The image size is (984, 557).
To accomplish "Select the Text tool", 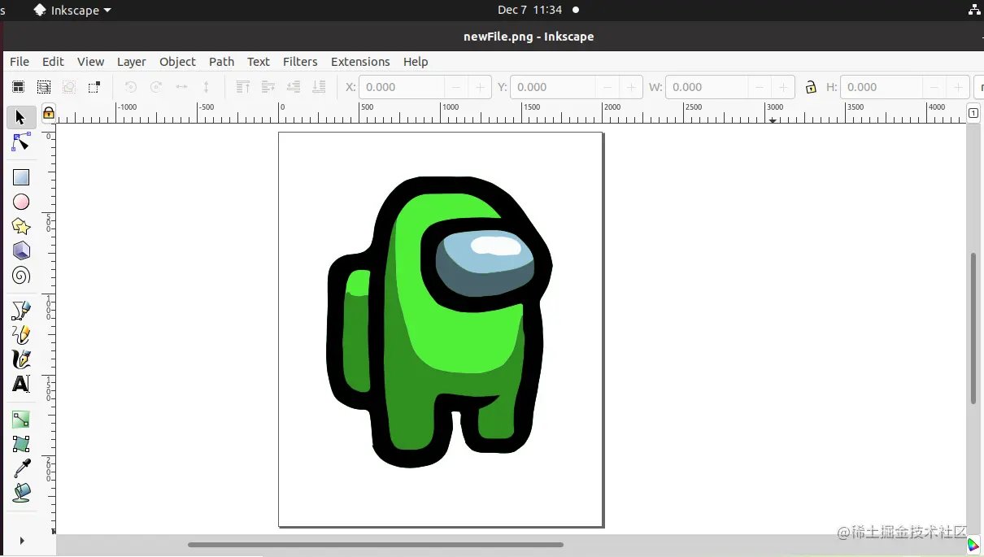I will (x=21, y=384).
